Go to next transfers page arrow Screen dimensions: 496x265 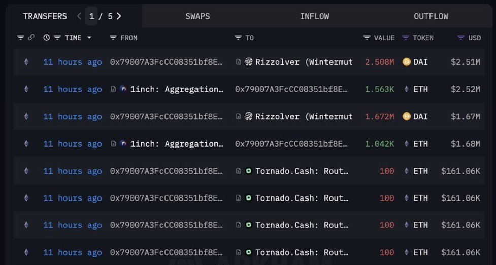click(119, 16)
